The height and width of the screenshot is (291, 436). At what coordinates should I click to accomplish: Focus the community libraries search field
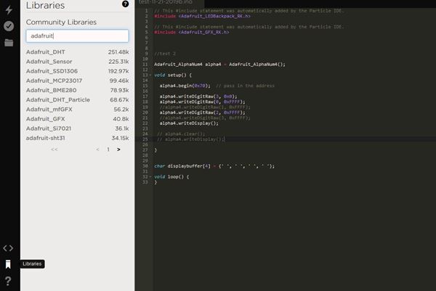[x=77, y=36]
